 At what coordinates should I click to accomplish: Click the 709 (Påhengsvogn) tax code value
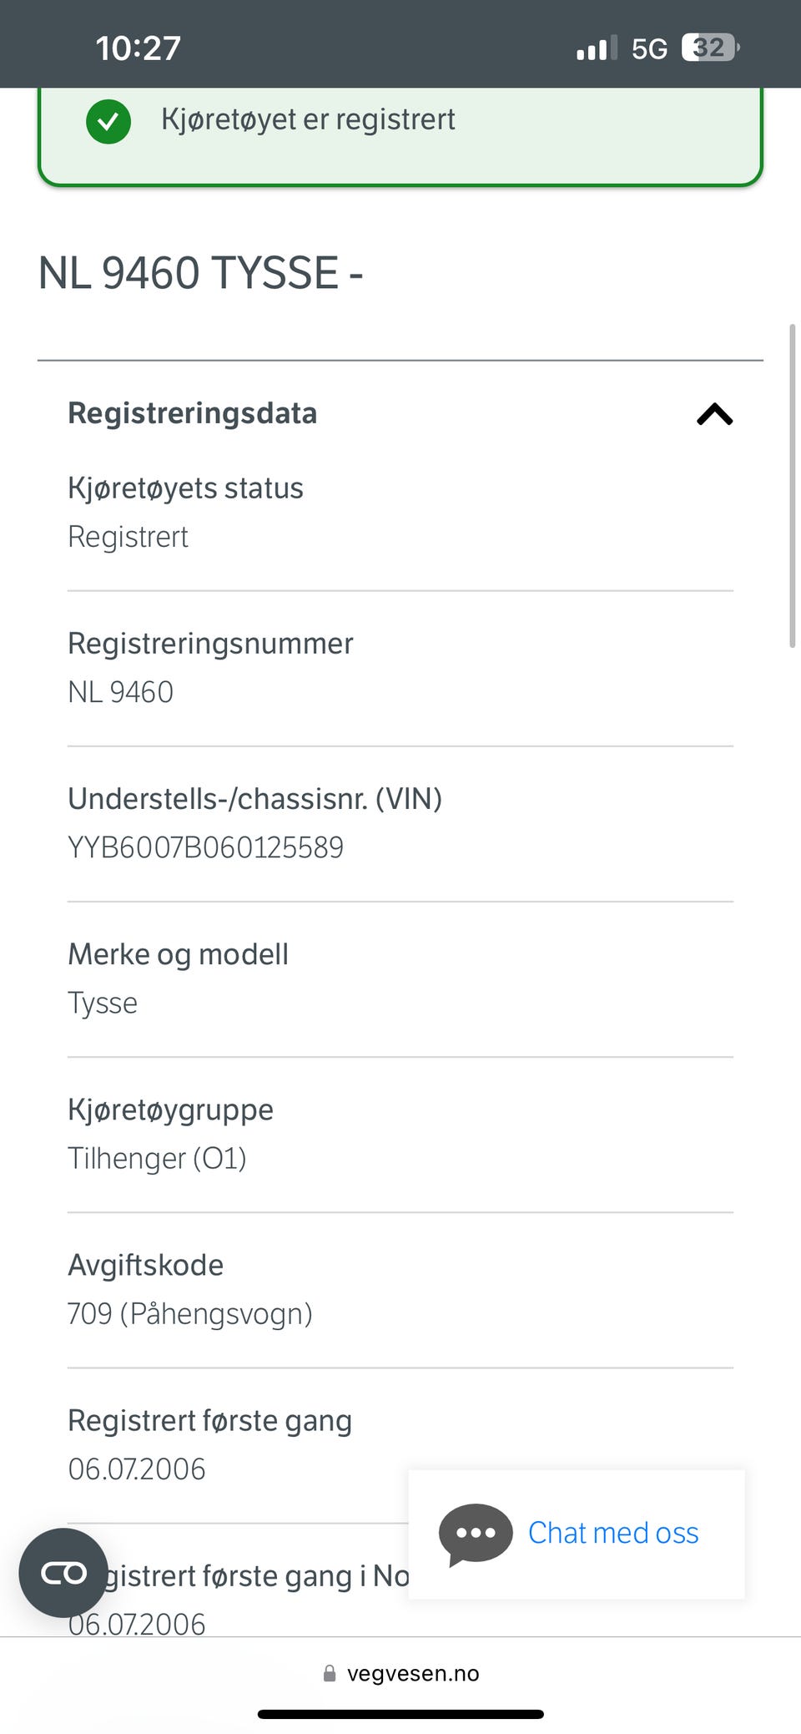(190, 1313)
